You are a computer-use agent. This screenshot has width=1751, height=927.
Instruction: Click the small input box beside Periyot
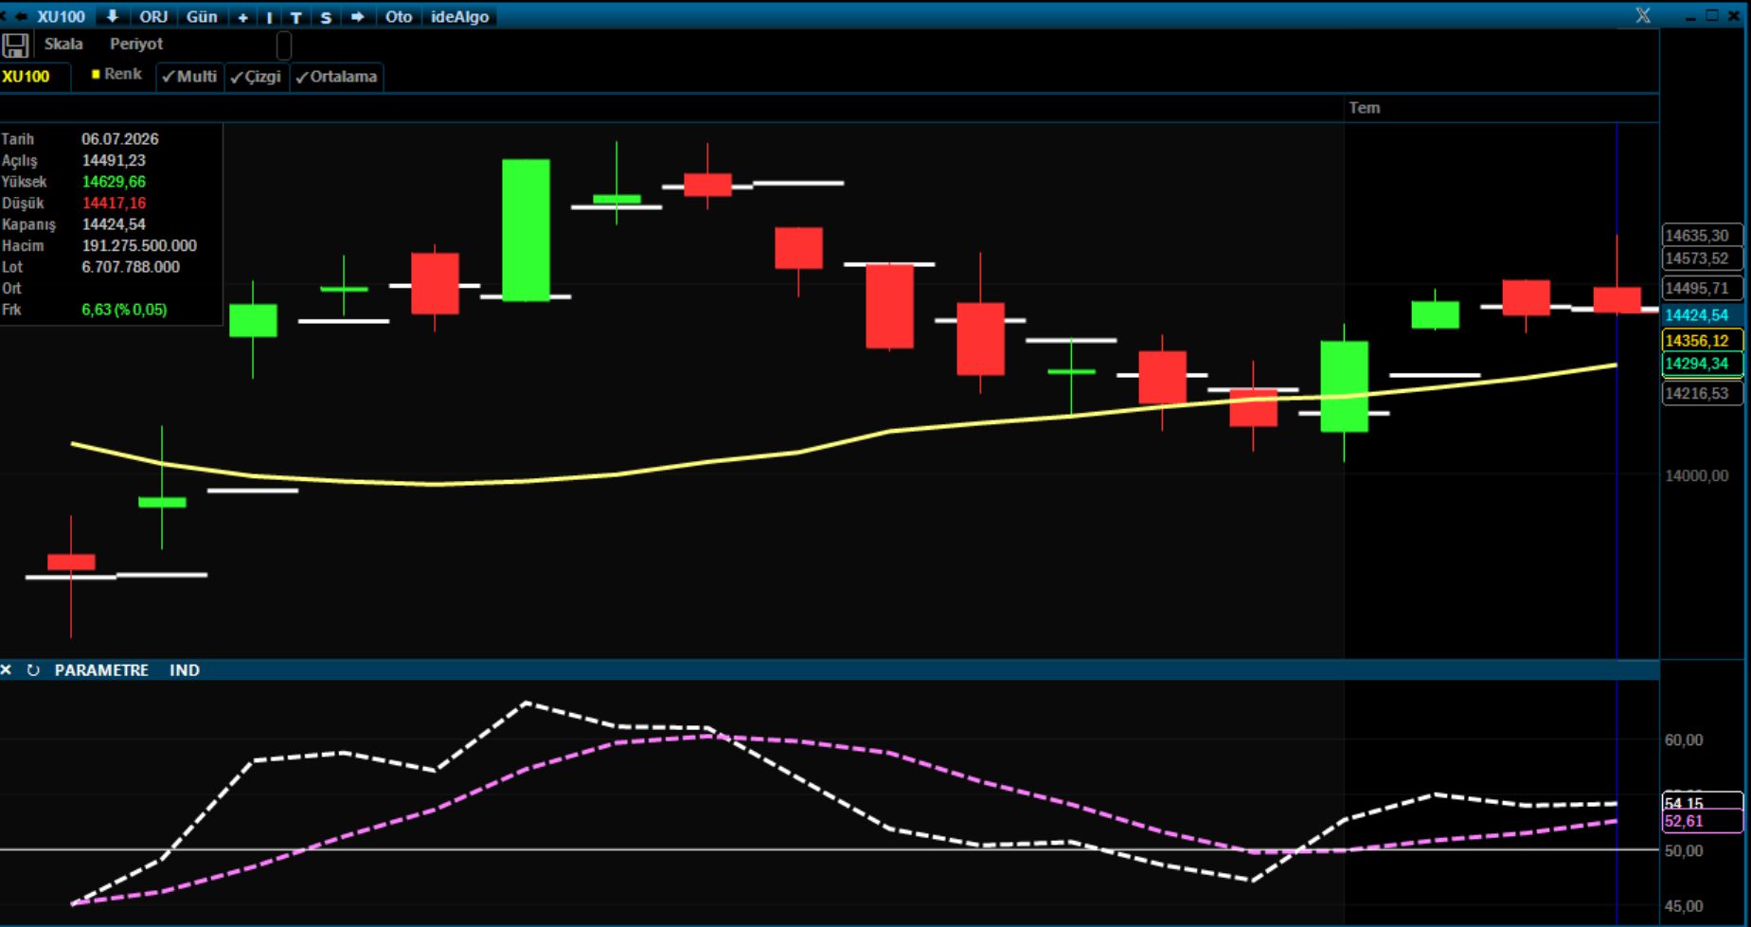click(284, 45)
